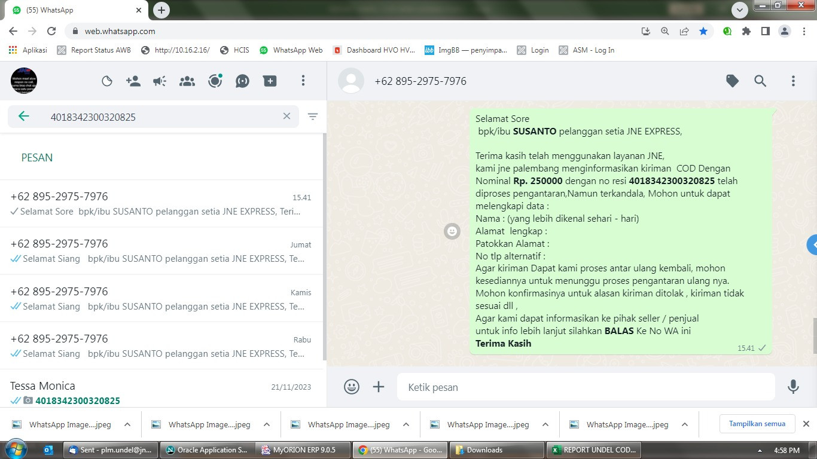Click +62 895-2975-7976 name in chat header

tap(420, 81)
